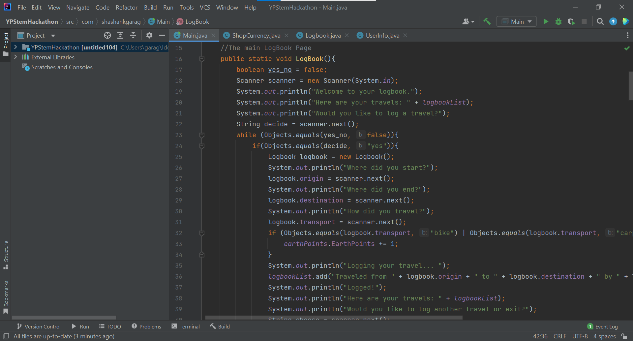Expand External Libraries tree node
Screen dimensions: 633x341
click(x=15, y=57)
